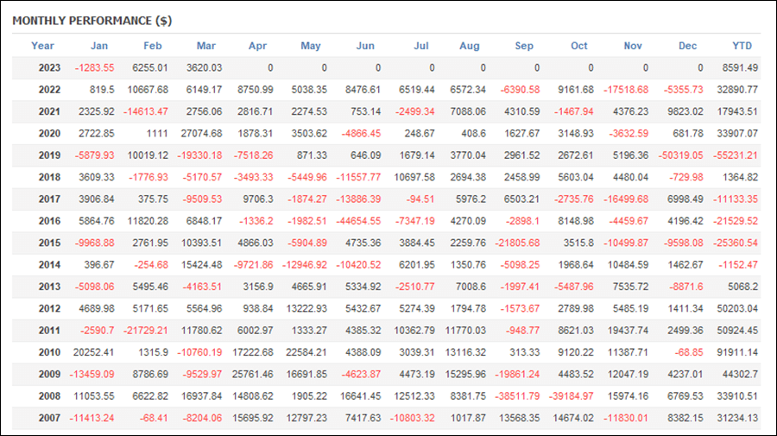This screenshot has width=777, height=436.
Task: Click the Year column header
Action: tap(42, 46)
